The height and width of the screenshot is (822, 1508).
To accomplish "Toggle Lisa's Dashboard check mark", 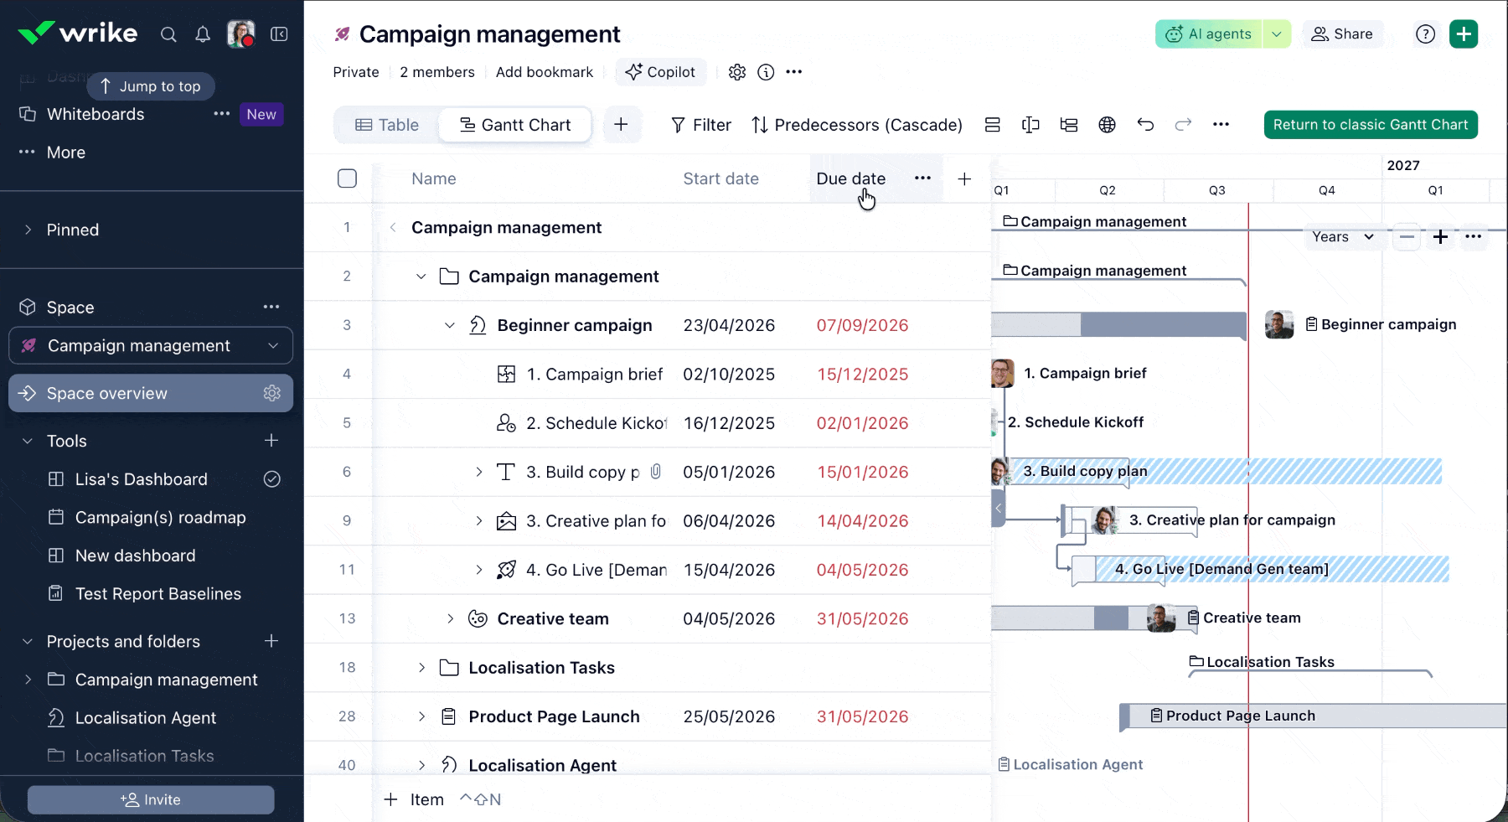I will point(272,479).
